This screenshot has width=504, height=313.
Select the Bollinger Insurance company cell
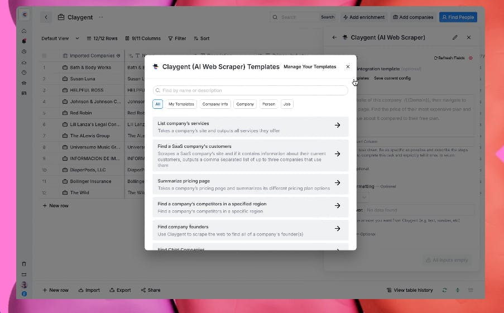click(x=92, y=181)
